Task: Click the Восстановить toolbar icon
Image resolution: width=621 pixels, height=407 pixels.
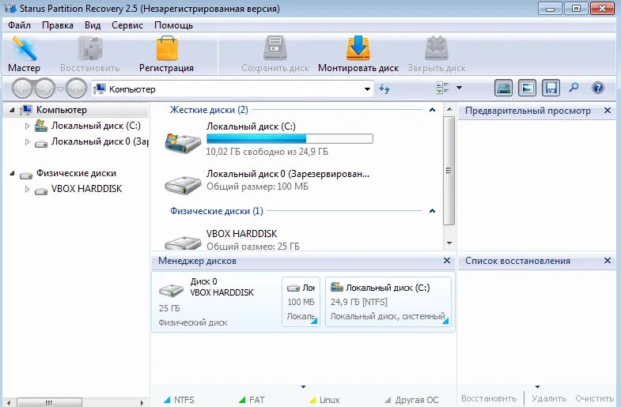Action: (x=90, y=55)
